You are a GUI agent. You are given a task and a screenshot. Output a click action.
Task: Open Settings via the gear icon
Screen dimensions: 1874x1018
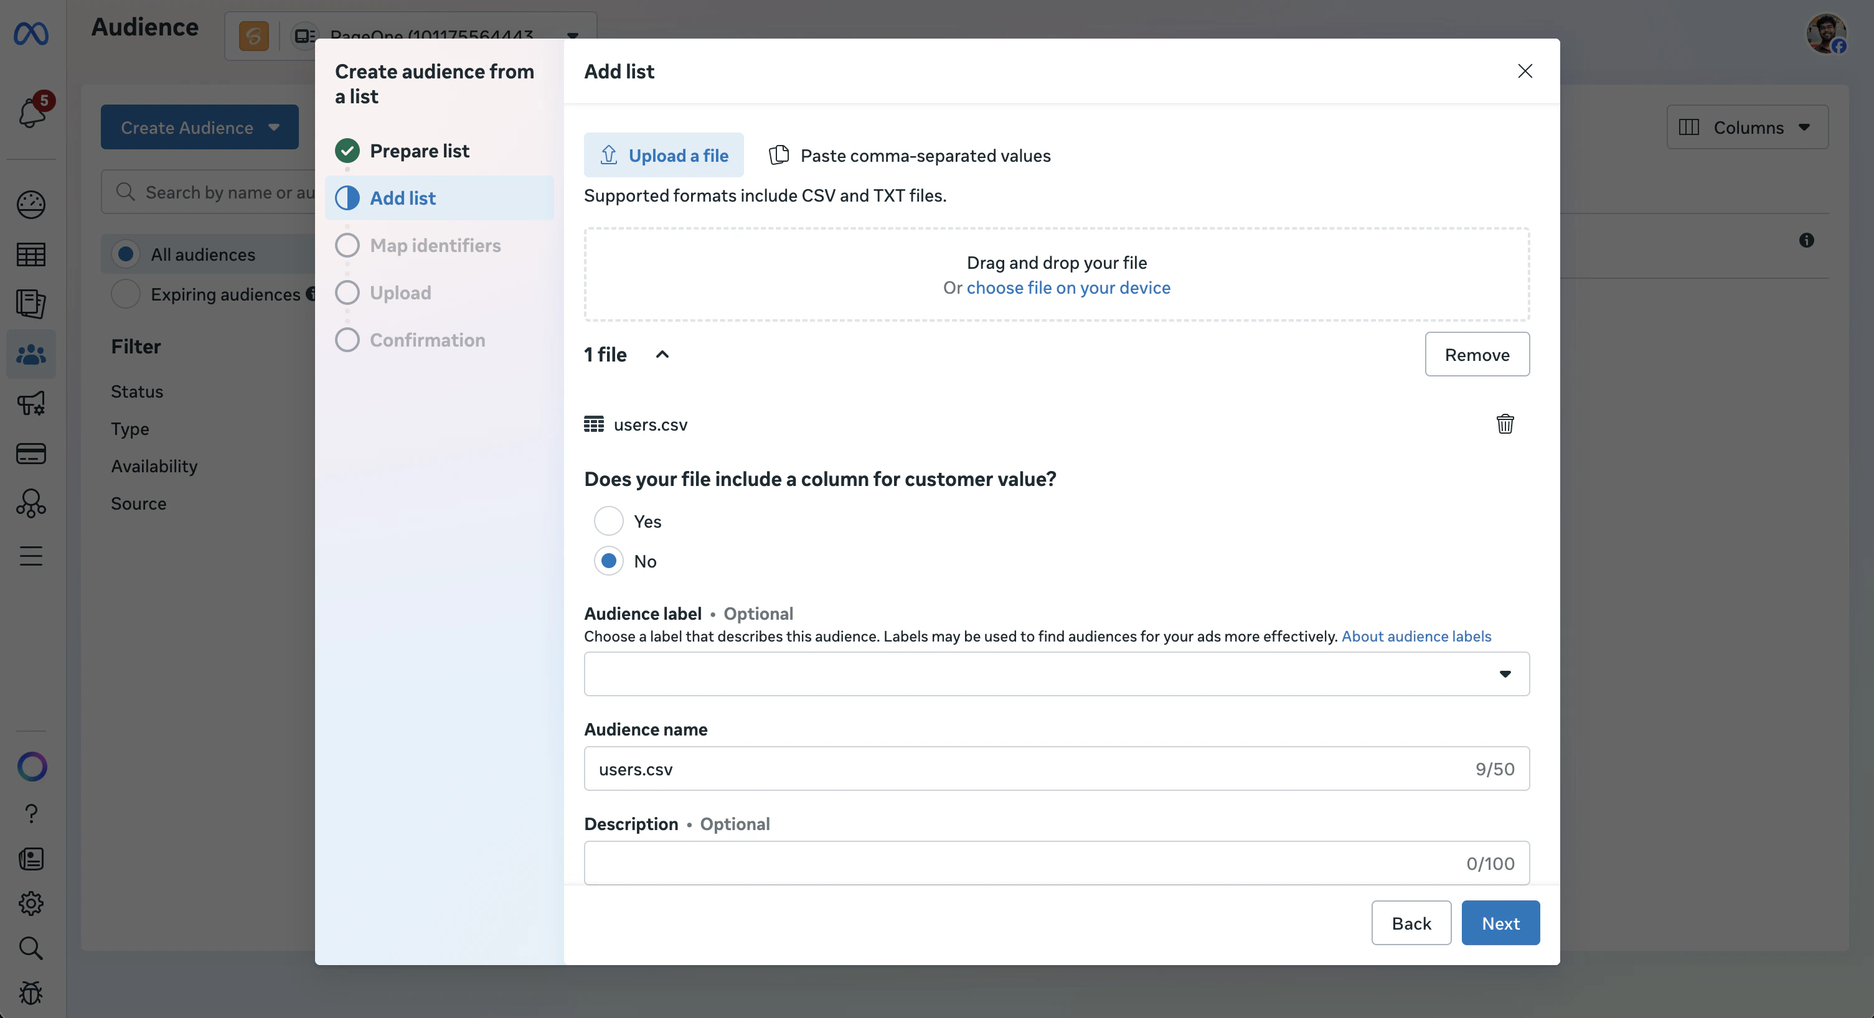pyautogui.click(x=31, y=903)
